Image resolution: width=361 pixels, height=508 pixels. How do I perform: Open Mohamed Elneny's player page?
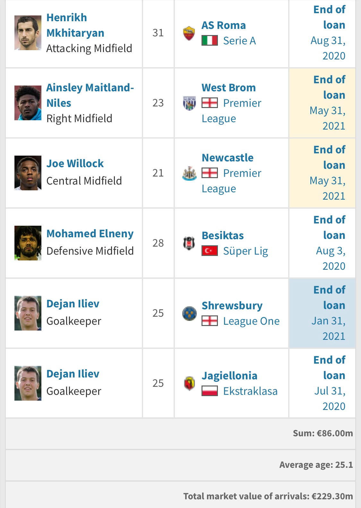click(90, 234)
